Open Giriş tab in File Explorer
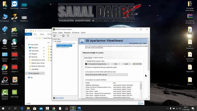197x111 pixels. [35, 34]
